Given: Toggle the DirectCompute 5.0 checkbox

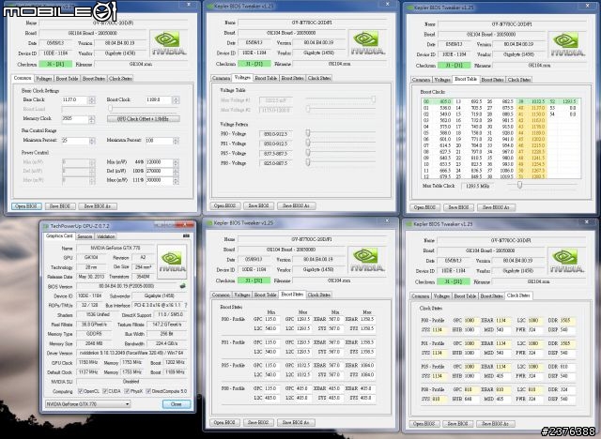Looking at the screenshot, I should (x=148, y=391).
